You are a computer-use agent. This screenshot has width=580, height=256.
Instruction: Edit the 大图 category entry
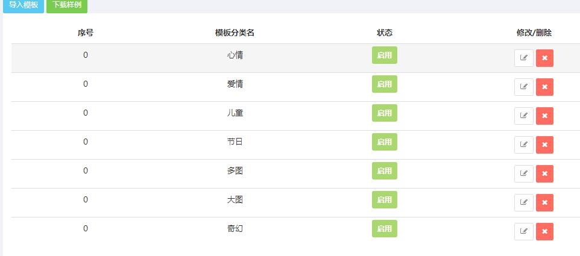coord(524,202)
